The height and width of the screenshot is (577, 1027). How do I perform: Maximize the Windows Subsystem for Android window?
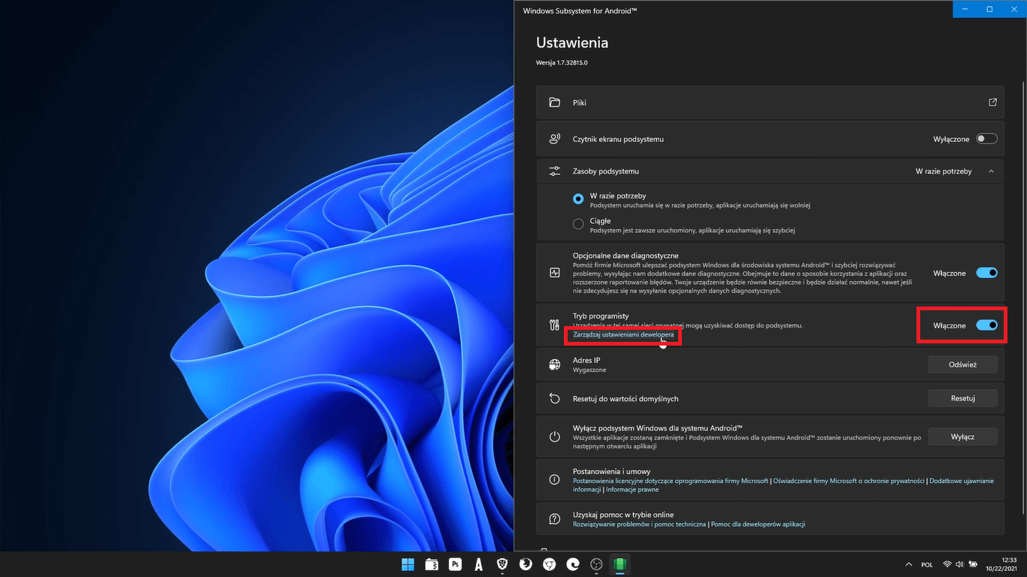point(989,9)
